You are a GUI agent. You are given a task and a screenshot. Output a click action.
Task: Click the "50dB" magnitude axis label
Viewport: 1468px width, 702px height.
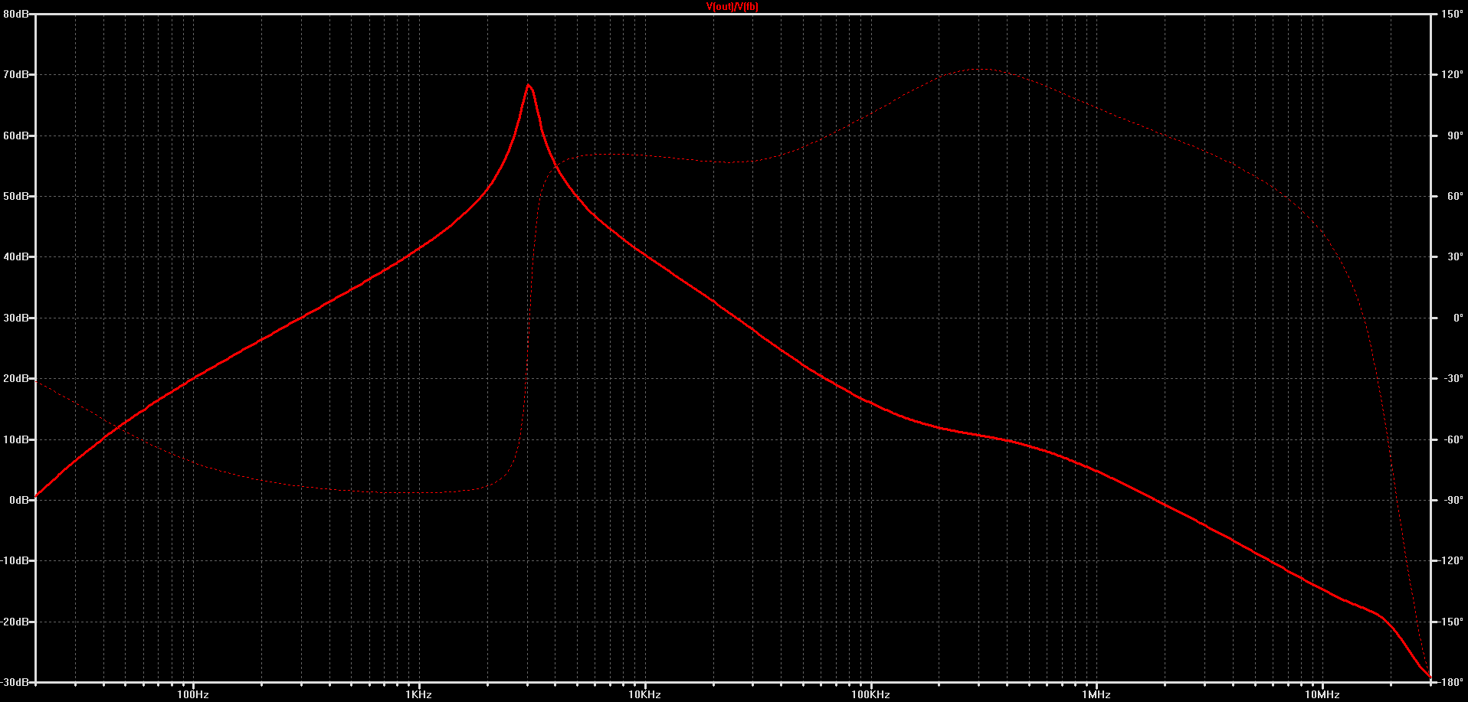16,196
